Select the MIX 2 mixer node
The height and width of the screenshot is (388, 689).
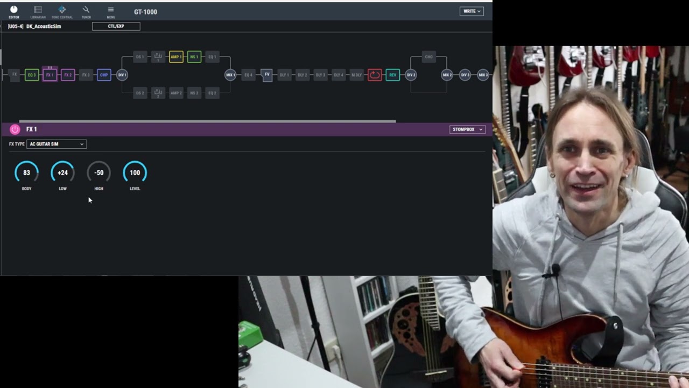tap(447, 75)
